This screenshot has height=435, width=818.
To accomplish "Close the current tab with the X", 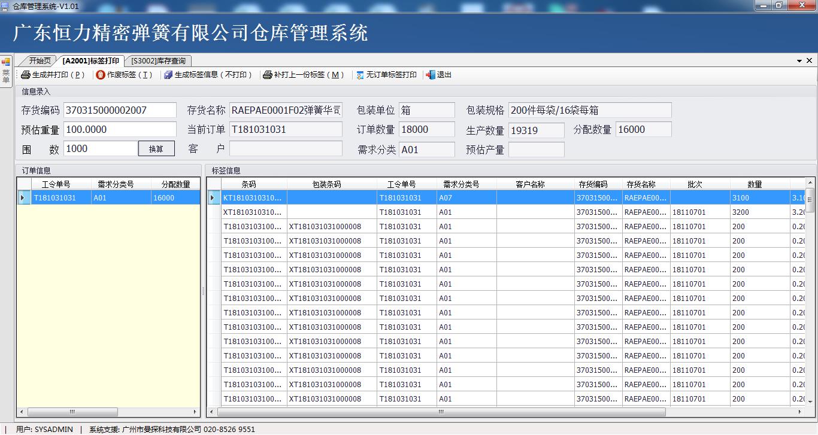I will [x=810, y=61].
